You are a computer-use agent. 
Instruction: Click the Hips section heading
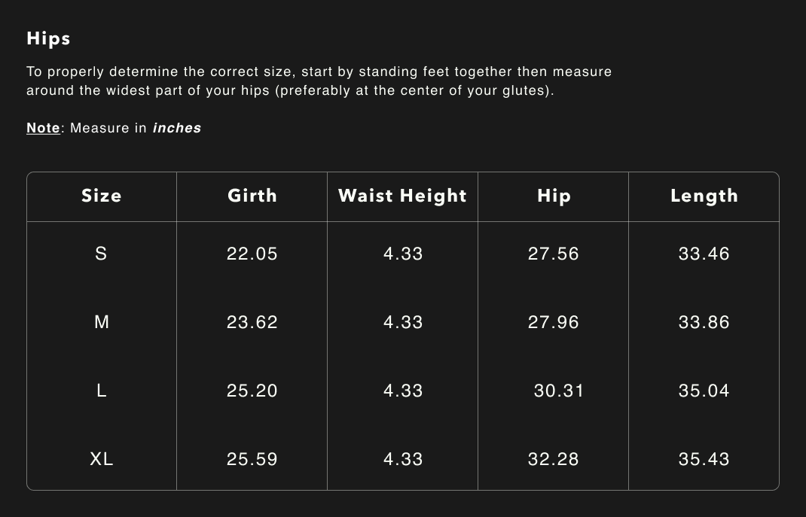point(48,38)
